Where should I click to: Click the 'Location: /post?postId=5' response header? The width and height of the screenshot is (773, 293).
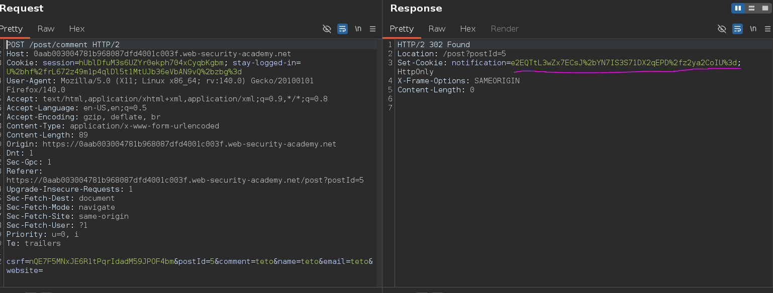coord(452,54)
